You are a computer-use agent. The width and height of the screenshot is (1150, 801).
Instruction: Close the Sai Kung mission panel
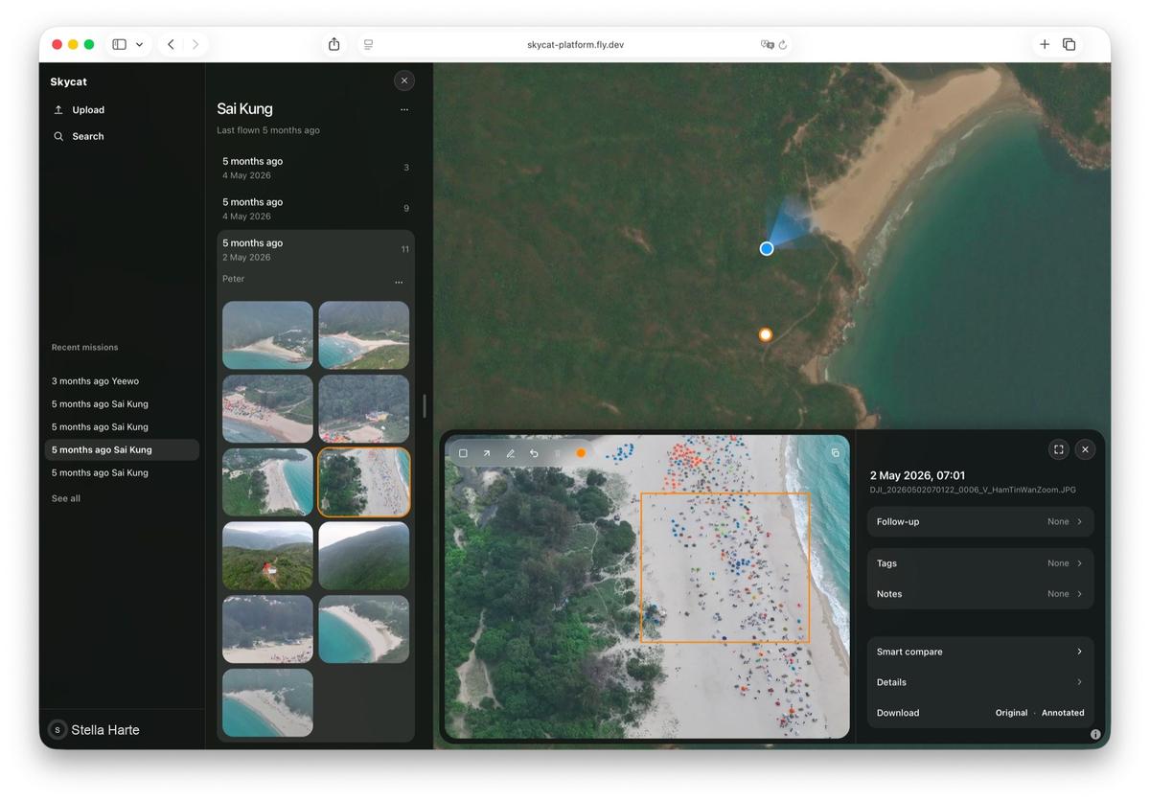coord(404,80)
